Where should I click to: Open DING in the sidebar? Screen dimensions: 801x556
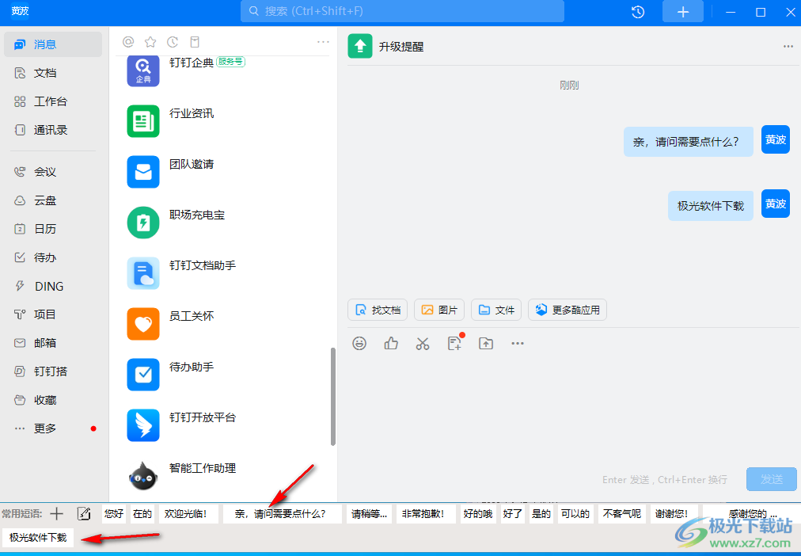click(53, 286)
